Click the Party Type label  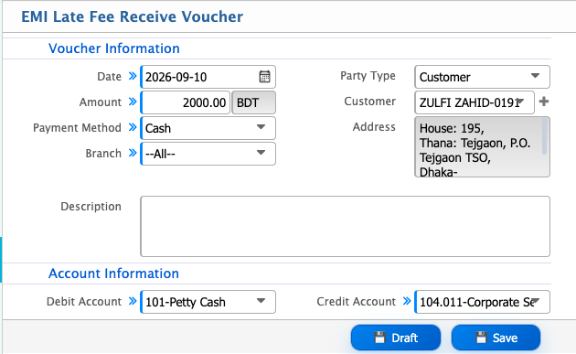click(368, 76)
